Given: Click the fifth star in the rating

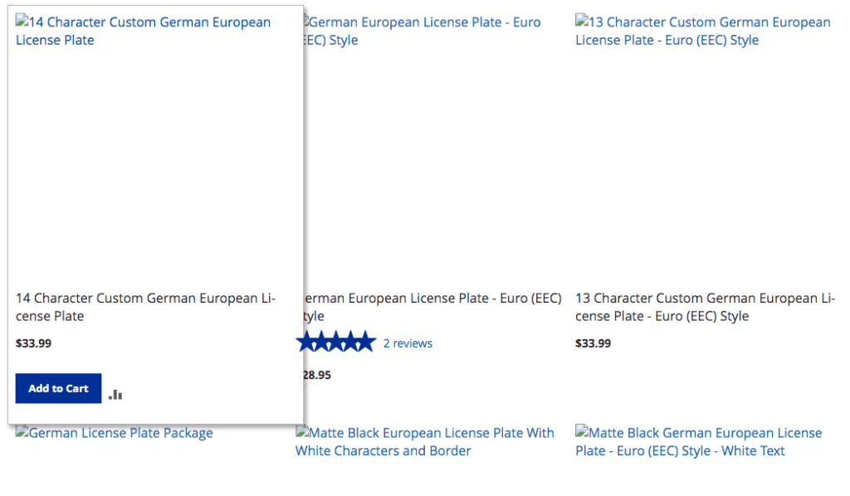Looking at the screenshot, I should [367, 342].
